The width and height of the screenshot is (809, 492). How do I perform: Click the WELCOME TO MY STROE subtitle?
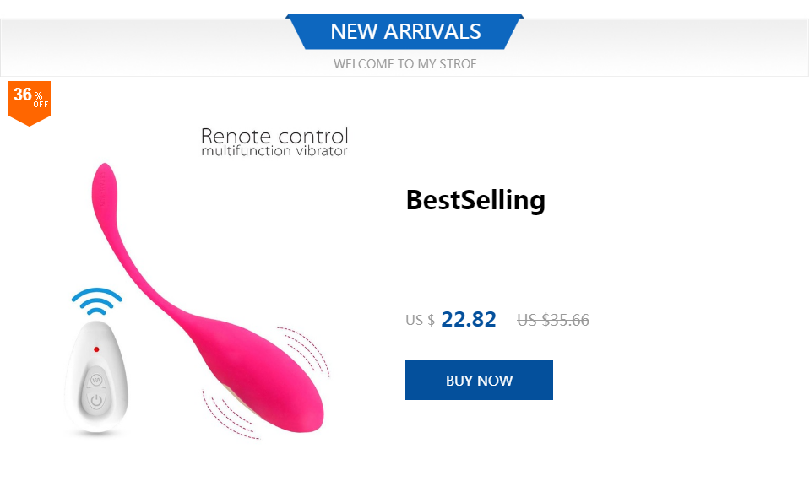click(405, 64)
